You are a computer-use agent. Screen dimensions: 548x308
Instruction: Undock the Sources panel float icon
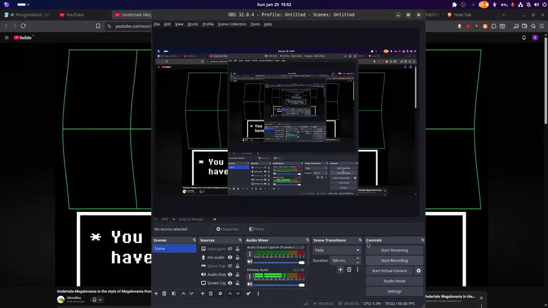click(240, 240)
